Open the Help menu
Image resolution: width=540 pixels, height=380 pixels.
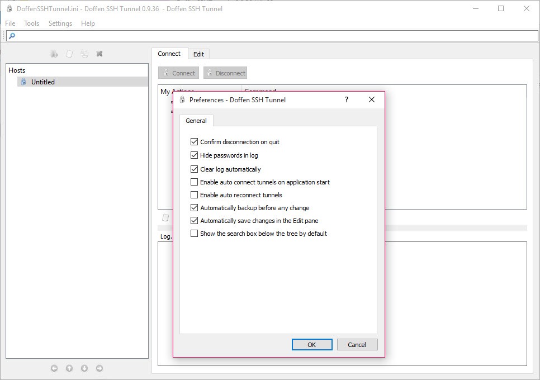point(88,23)
